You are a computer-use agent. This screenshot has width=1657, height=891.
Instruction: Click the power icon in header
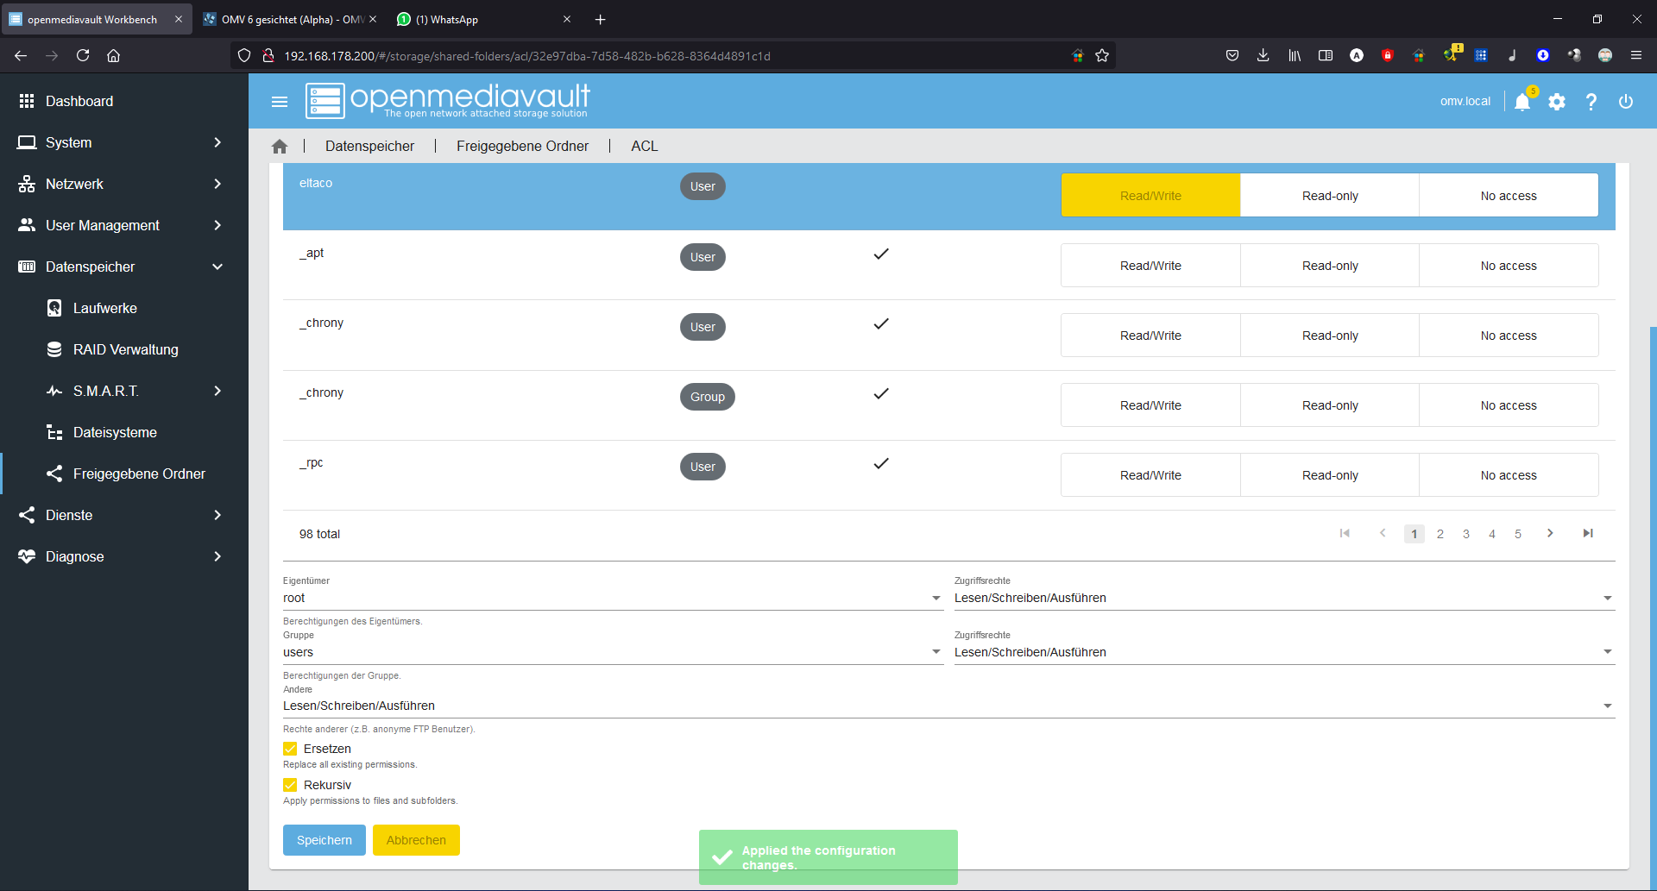(1626, 102)
